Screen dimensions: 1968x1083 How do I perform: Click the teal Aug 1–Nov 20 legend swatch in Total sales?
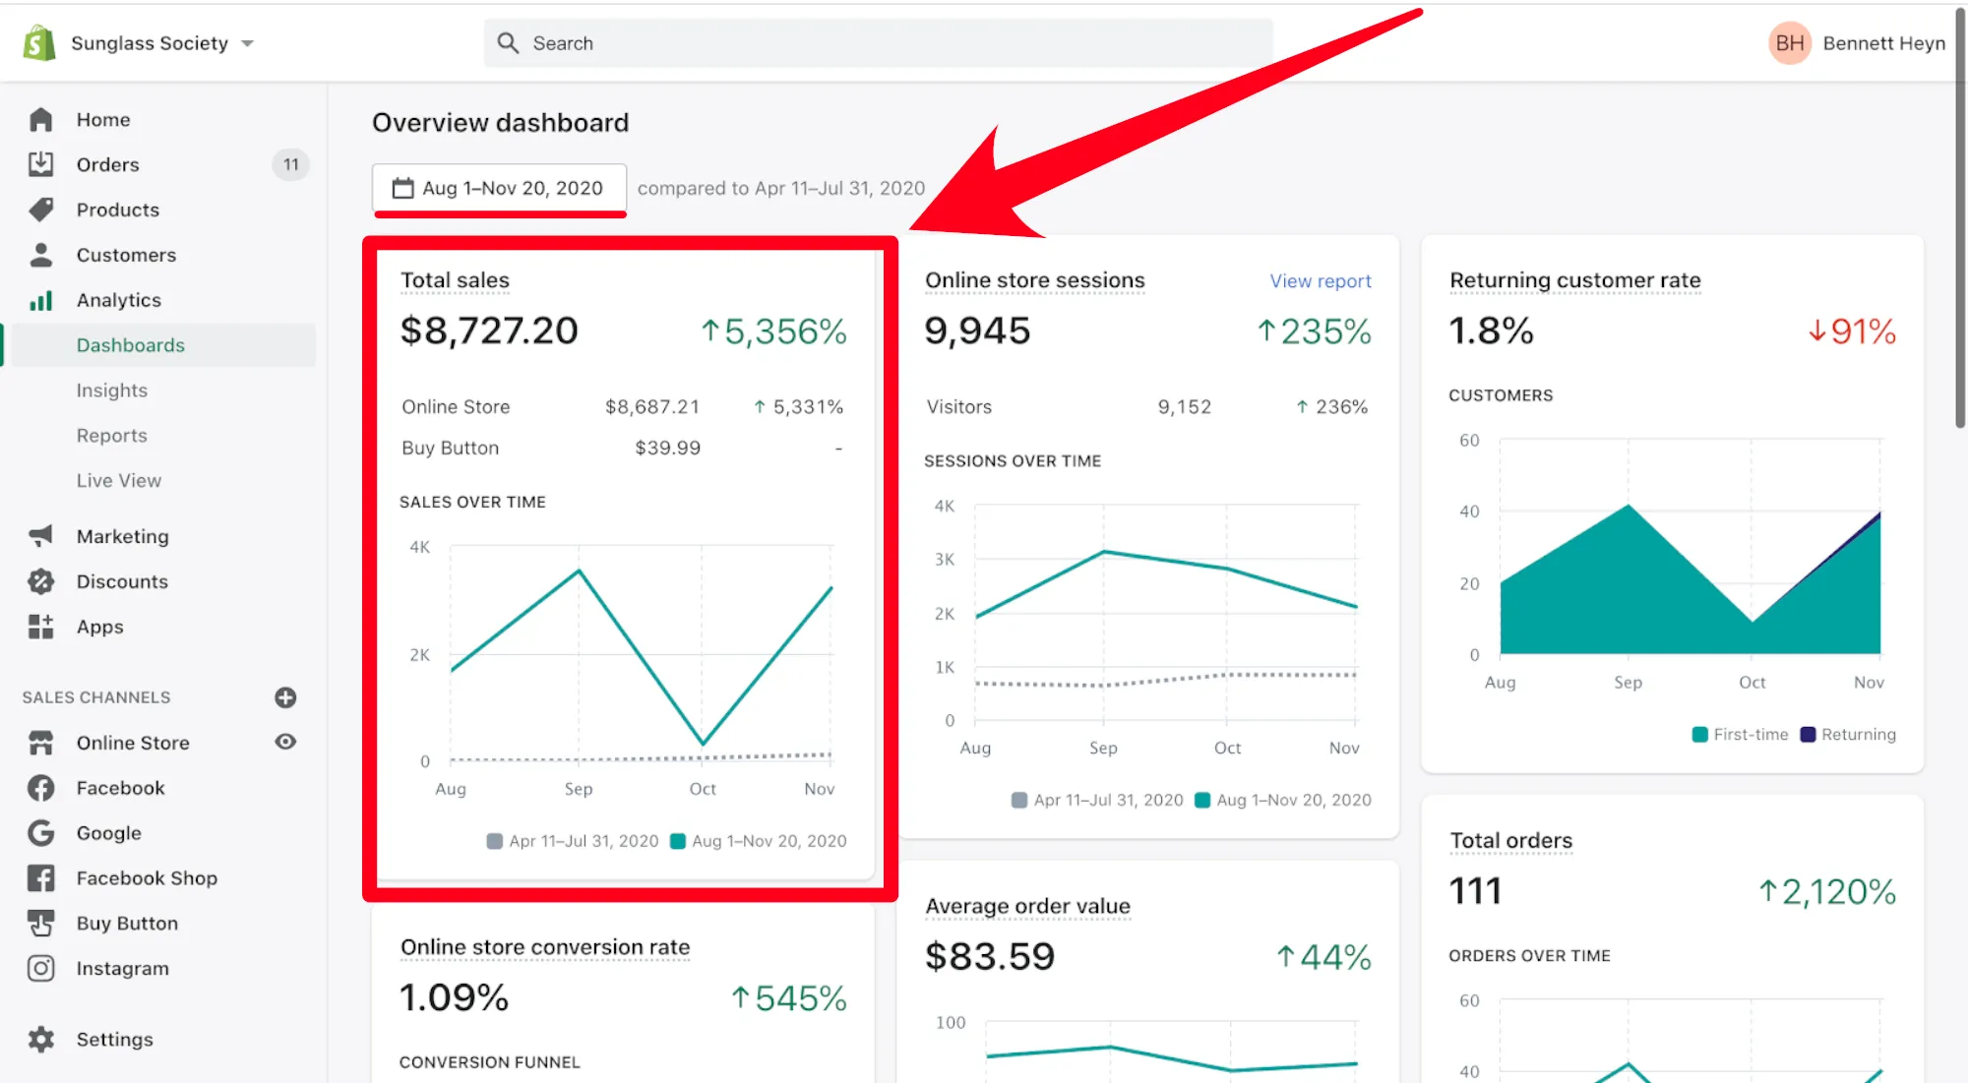[678, 841]
